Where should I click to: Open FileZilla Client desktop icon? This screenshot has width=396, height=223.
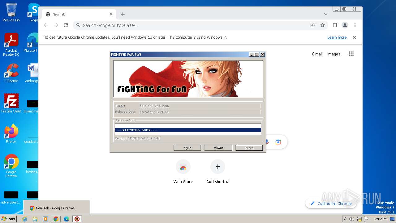click(11, 103)
